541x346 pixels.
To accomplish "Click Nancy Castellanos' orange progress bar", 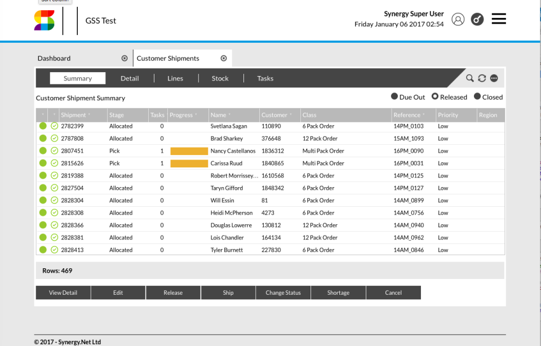I will [x=189, y=151].
